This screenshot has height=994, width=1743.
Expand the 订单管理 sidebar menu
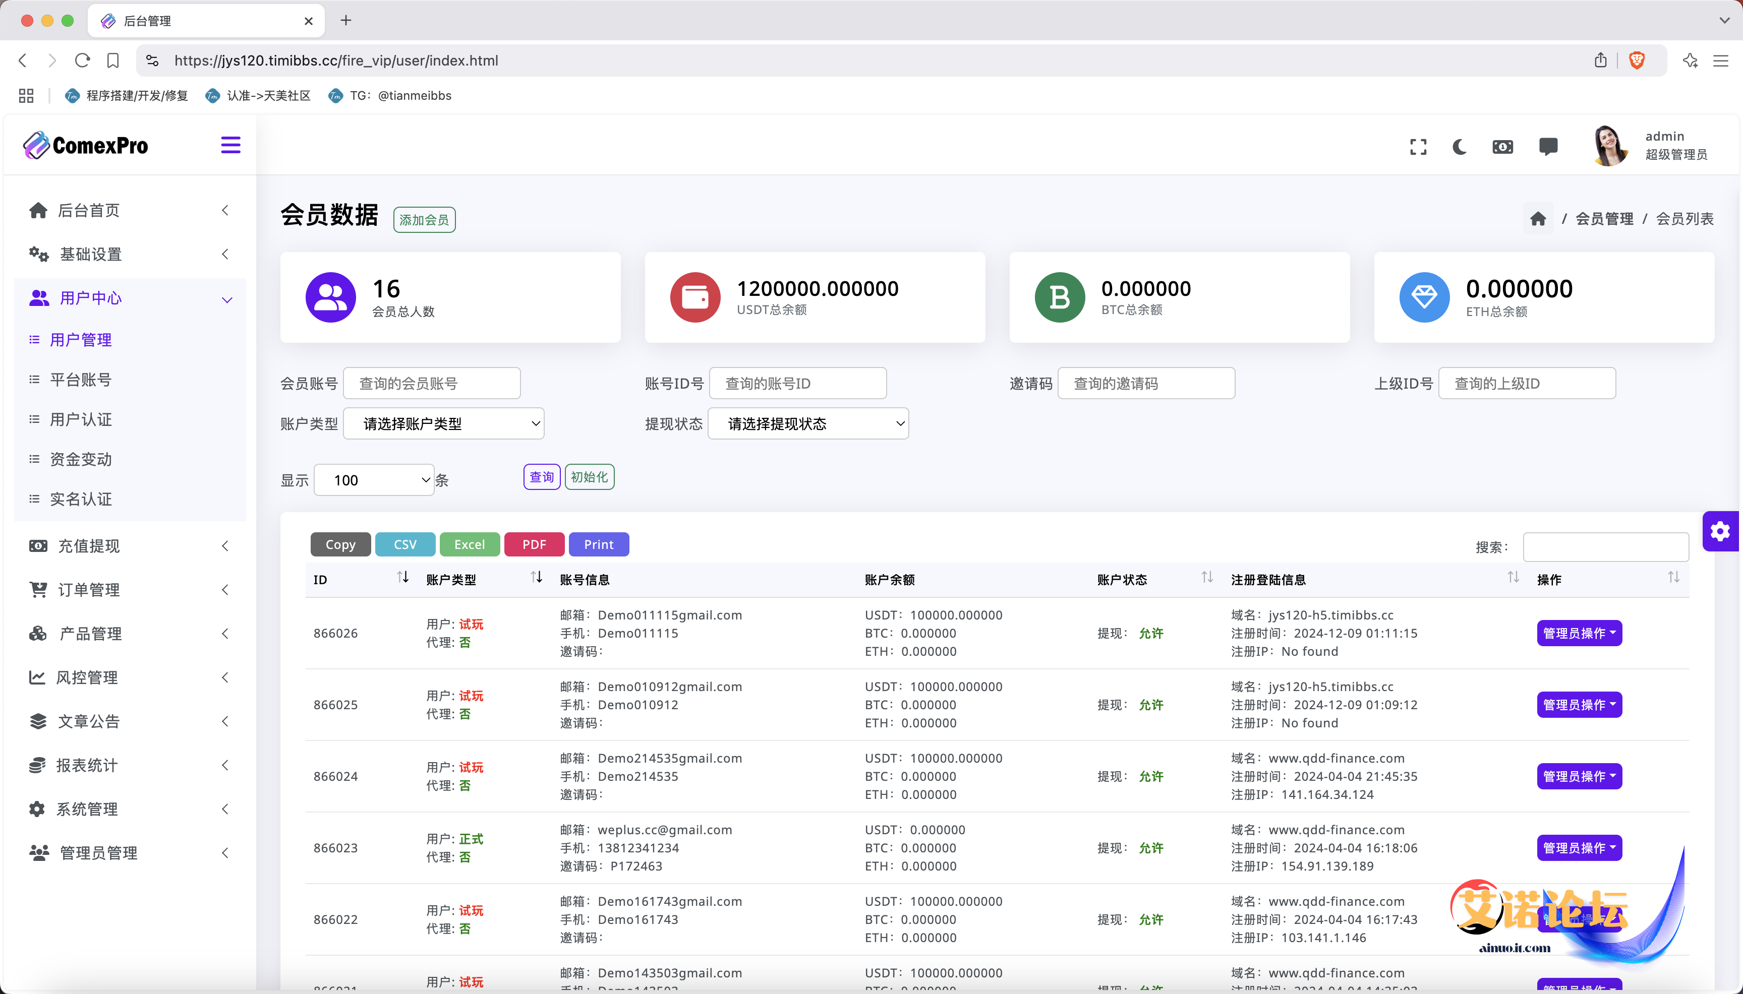point(130,589)
